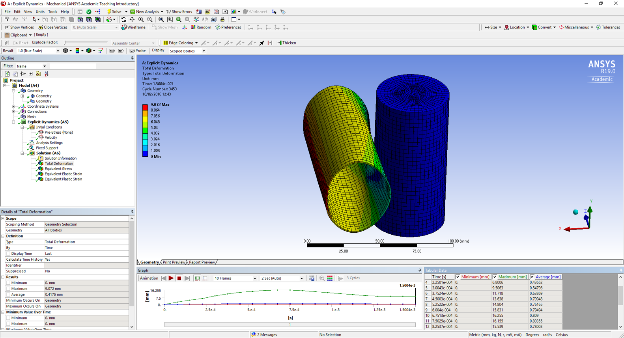
Task: Open Preferences for mesh colors
Action: 228,27
